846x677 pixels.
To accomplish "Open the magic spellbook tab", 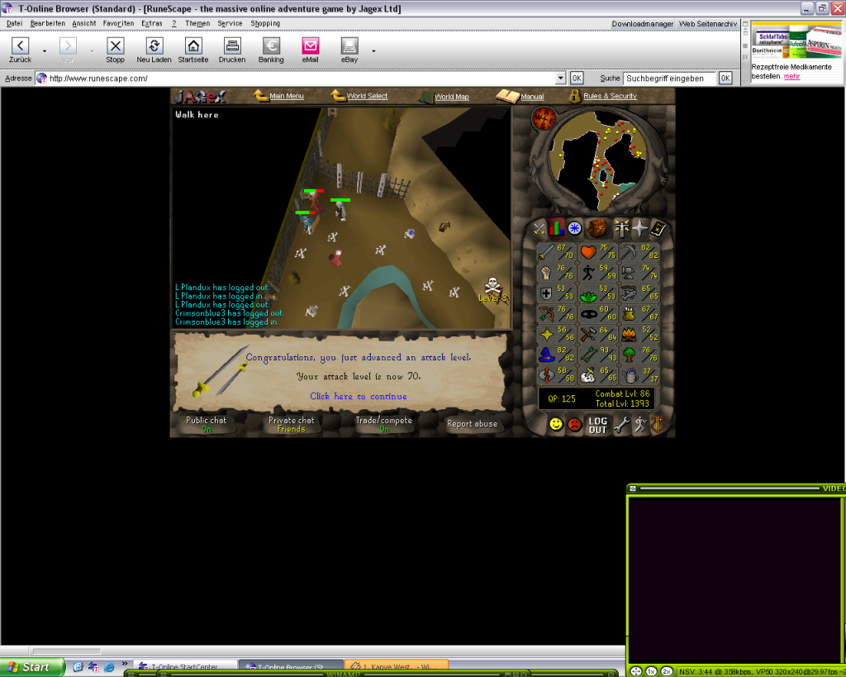I will click(x=658, y=229).
